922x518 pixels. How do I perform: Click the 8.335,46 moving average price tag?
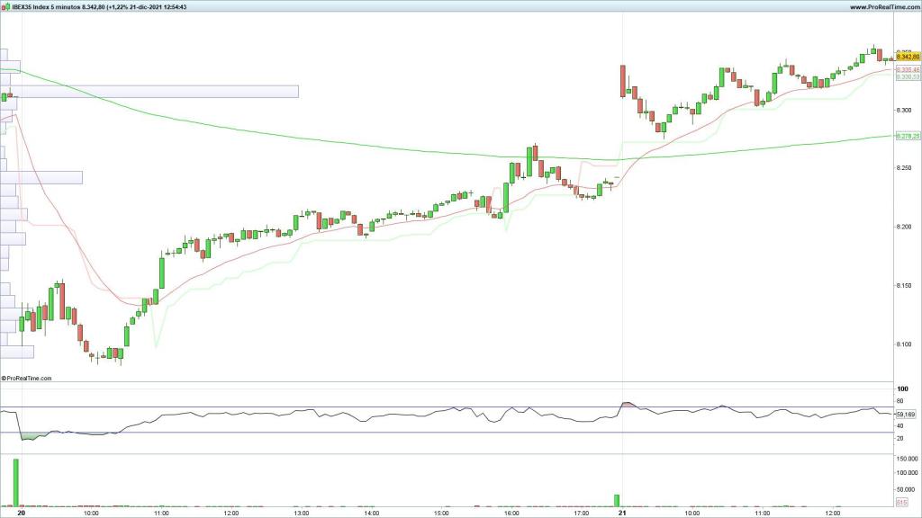click(908, 70)
